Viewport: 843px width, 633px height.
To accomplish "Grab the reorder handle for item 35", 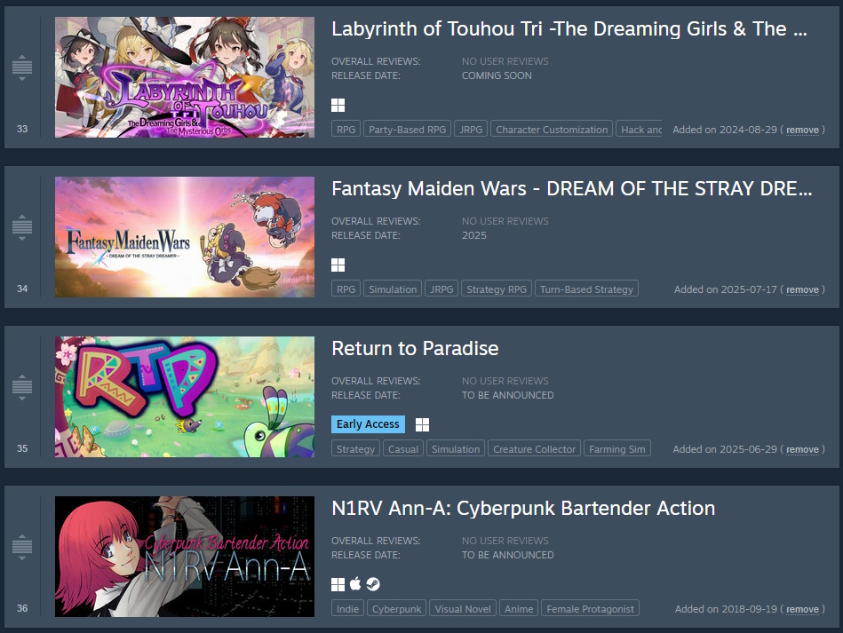I will 22,387.
